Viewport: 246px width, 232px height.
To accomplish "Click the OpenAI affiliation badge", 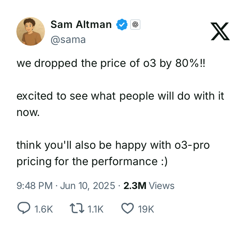I will 135,25.
